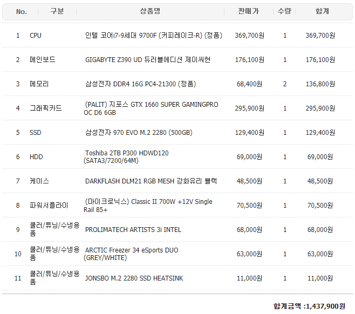Select the ARCTIC Freezer 34 eSports DUO product

pyautogui.click(x=131, y=254)
